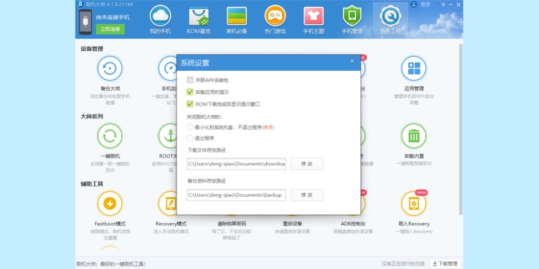Uncheck 卸载应用时提示 checkbox
Image resolution: width=539 pixels, height=269 pixels.
(x=190, y=92)
